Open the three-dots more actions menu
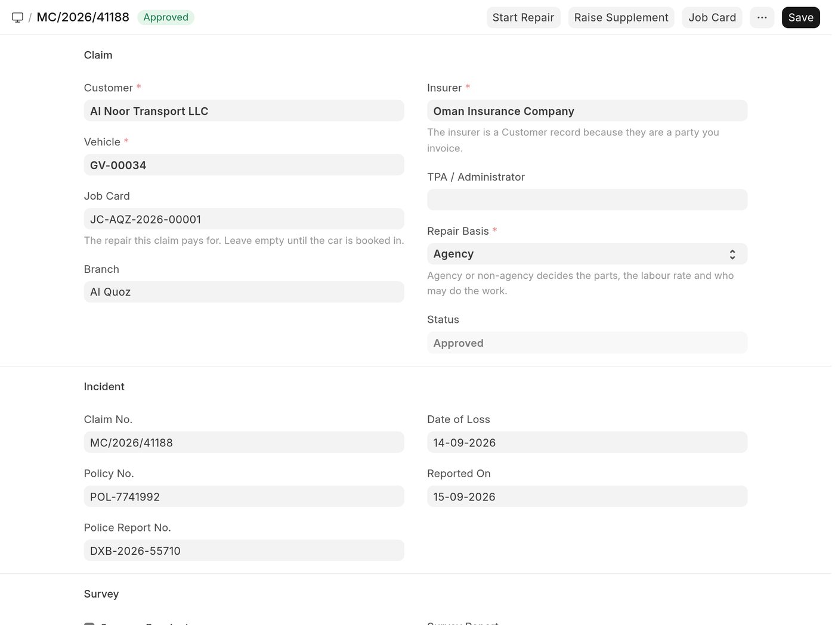The image size is (835, 625). [762, 17]
